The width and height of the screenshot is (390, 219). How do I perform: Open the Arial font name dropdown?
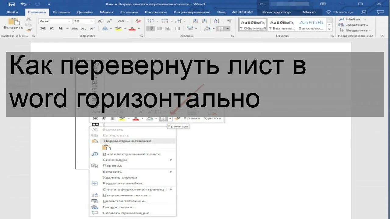(x=70, y=21)
